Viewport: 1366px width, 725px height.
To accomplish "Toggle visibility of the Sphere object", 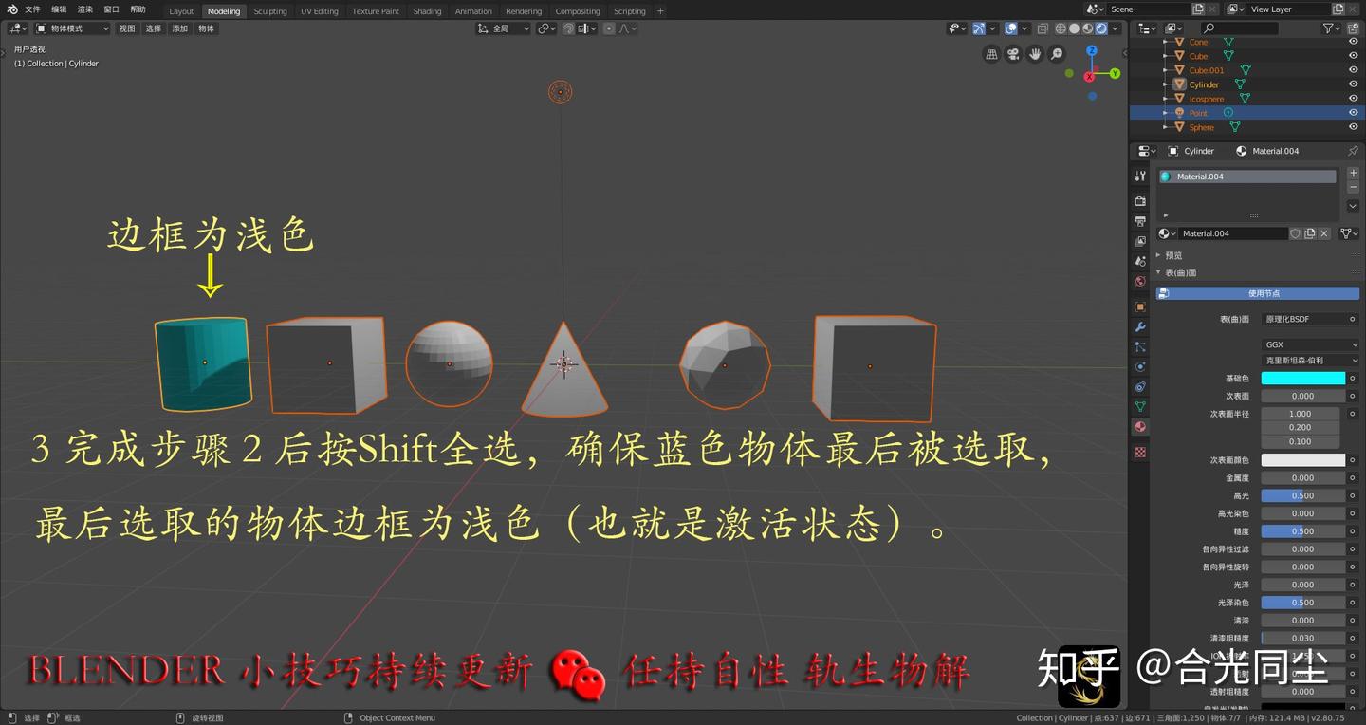I will [x=1354, y=126].
